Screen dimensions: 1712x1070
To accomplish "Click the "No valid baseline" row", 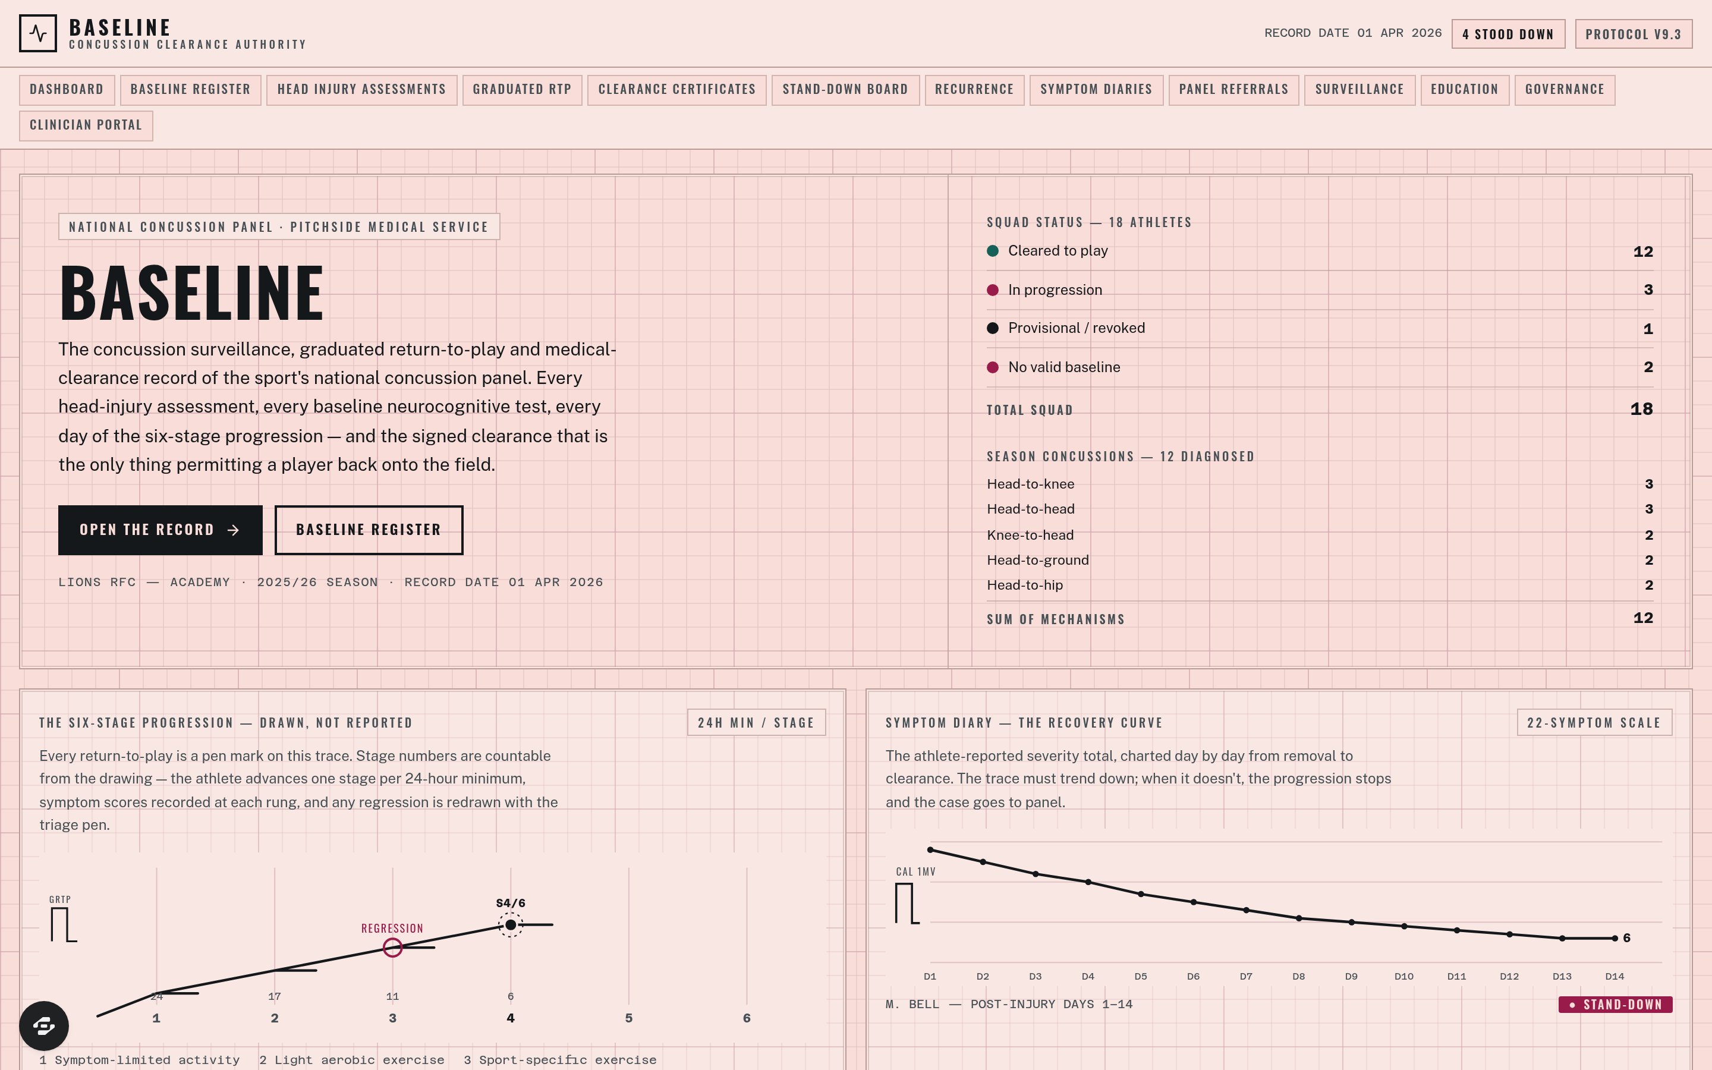I will coord(1320,367).
